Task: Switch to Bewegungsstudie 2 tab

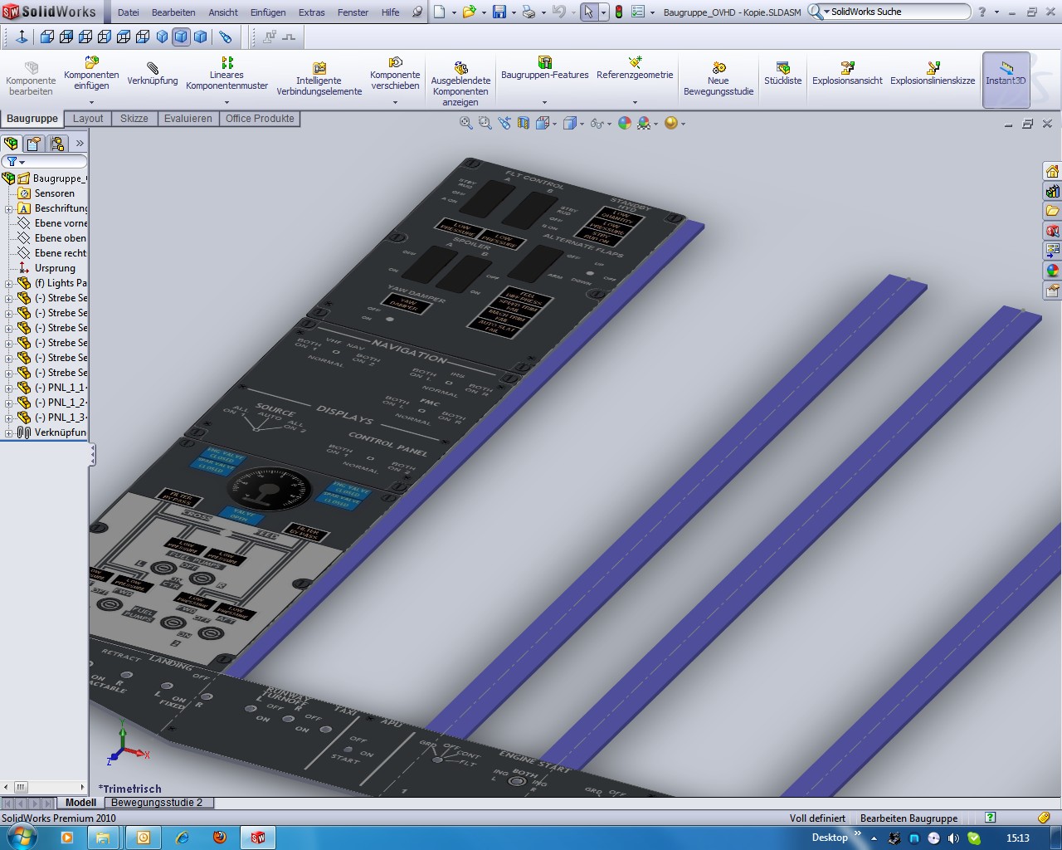Action: point(157,803)
